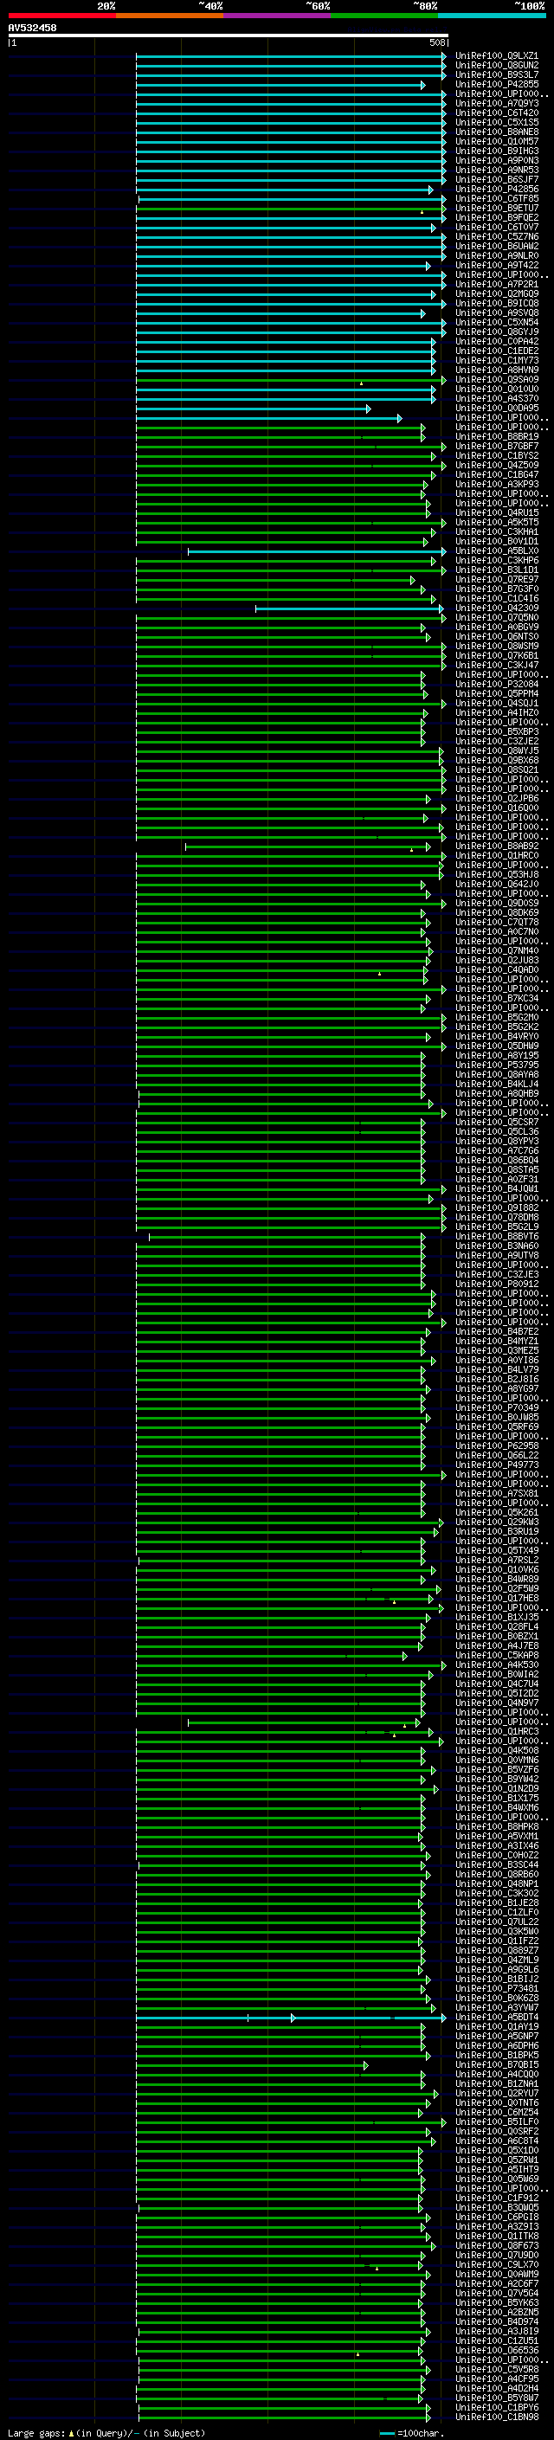Click the UniRef100_C0PA42 label

point(496,342)
